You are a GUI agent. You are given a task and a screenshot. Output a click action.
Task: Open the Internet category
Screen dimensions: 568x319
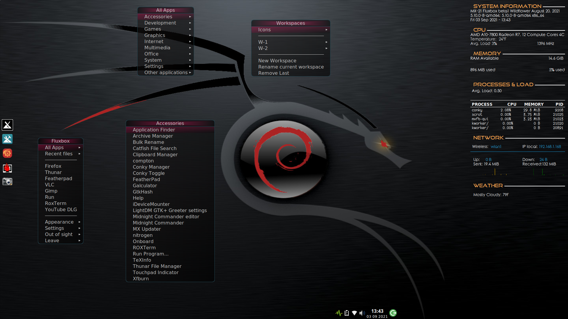point(166,41)
